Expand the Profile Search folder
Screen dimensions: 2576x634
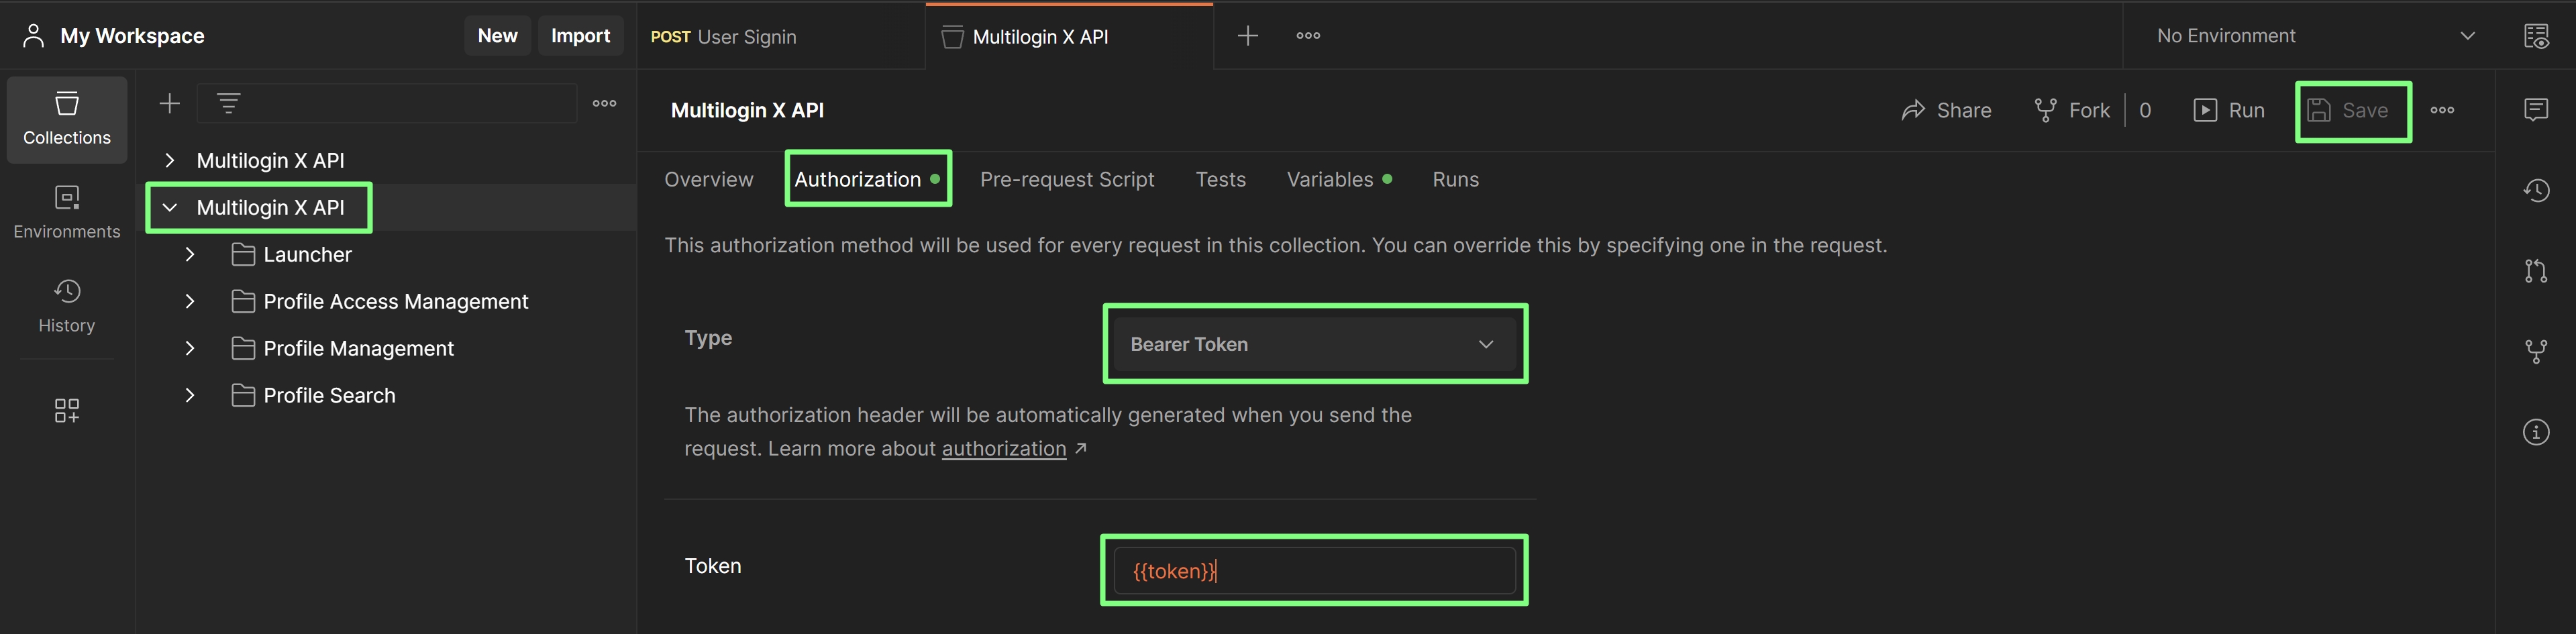(x=190, y=396)
